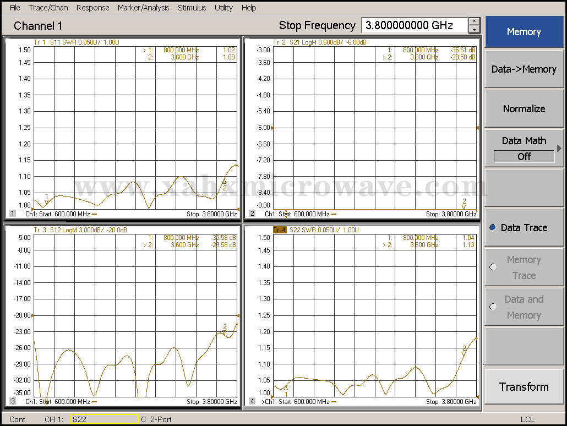Screen dimensions: 567x426
Task: Decrease Stop Frequency with the down arrow
Action: tap(474, 29)
